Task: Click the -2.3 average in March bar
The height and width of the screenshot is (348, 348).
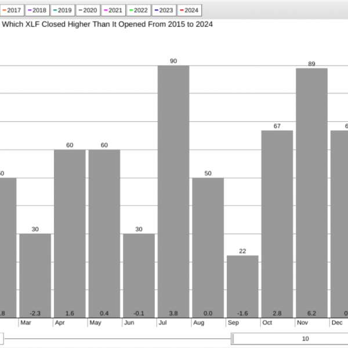Action: coord(35,313)
